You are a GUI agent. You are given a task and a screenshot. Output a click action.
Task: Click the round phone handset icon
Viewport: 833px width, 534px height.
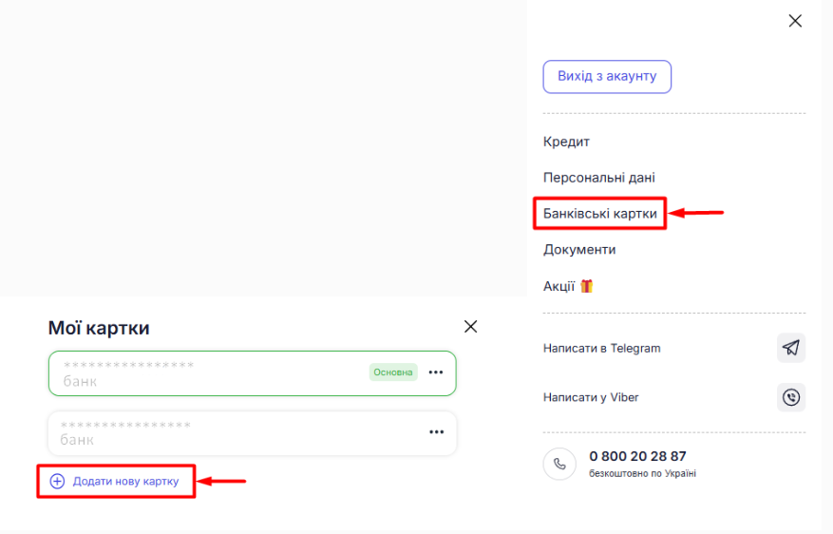click(559, 464)
